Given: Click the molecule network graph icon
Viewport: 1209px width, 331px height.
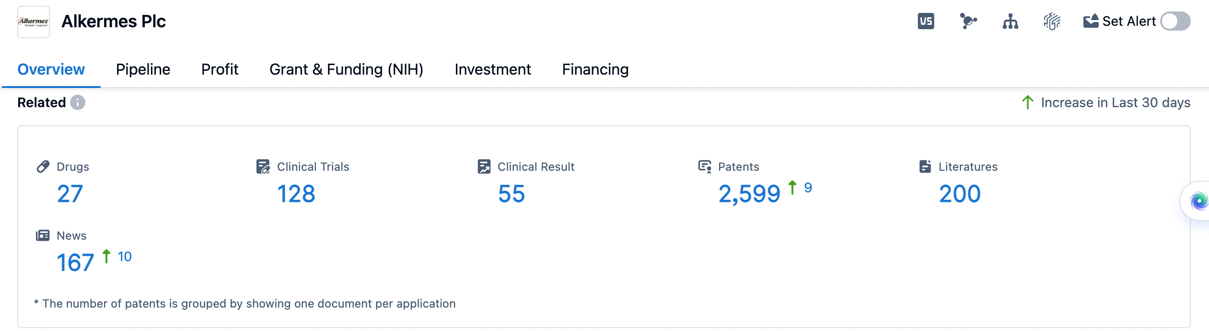Looking at the screenshot, I should click(968, 22).
